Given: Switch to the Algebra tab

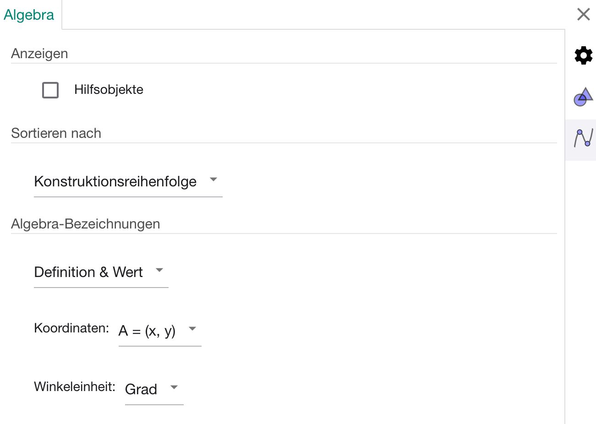Looking at the screenshot, I should 29,15.
